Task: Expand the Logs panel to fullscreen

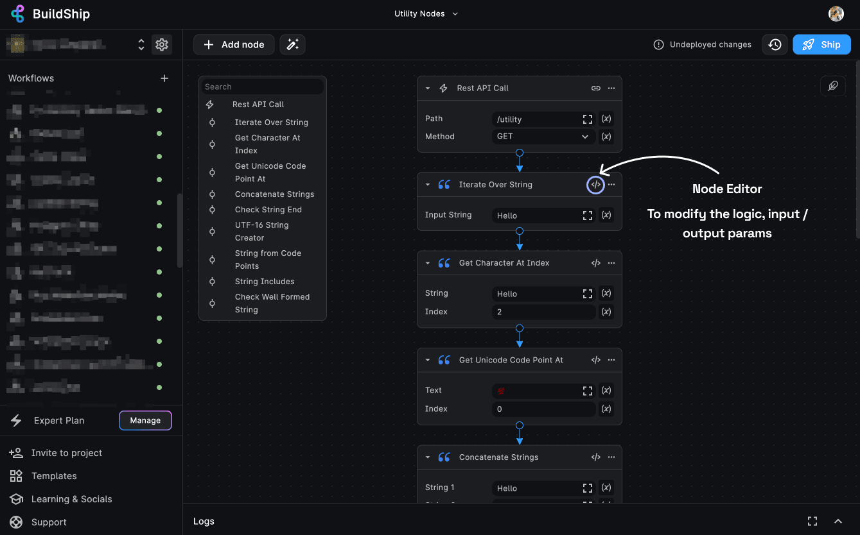Action: click(812, 521)
